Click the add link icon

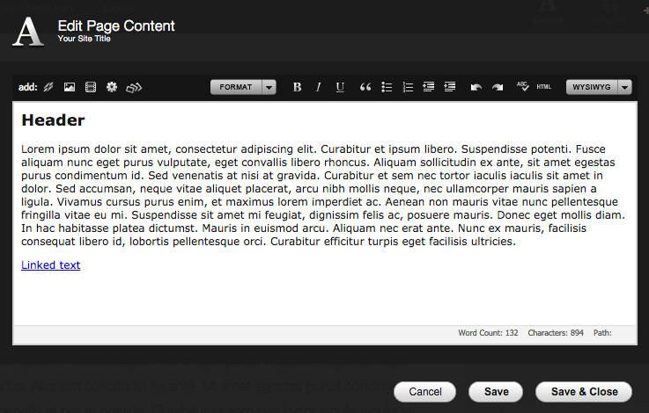[48, 87]
